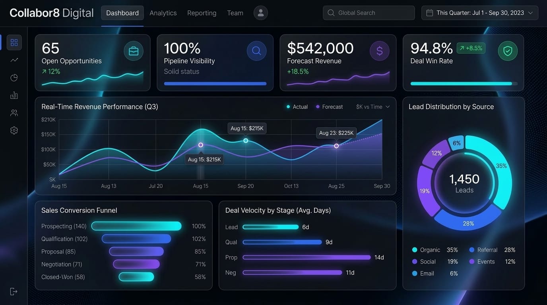Open the $K vs Time dropdown
The image size is (547, 305).
pos(373,107)
